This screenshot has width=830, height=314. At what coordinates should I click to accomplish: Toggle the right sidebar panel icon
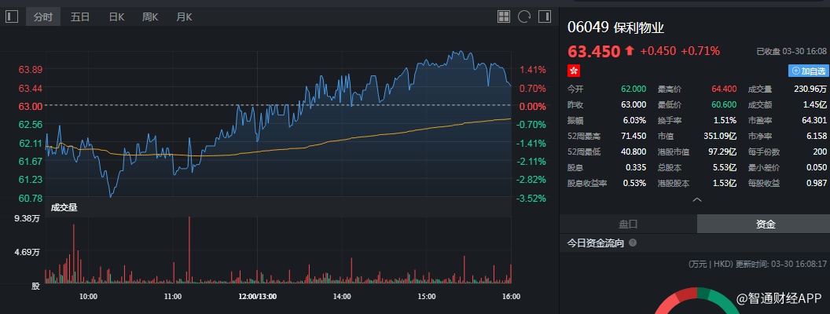pyautogui.click(x=543, y=16)
